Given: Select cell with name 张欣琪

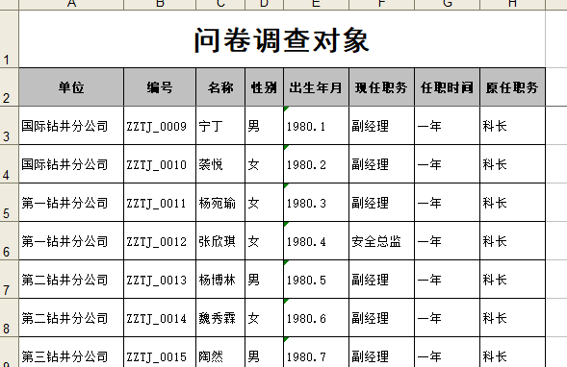Looking at the screenshot, I should click(220, 241).
